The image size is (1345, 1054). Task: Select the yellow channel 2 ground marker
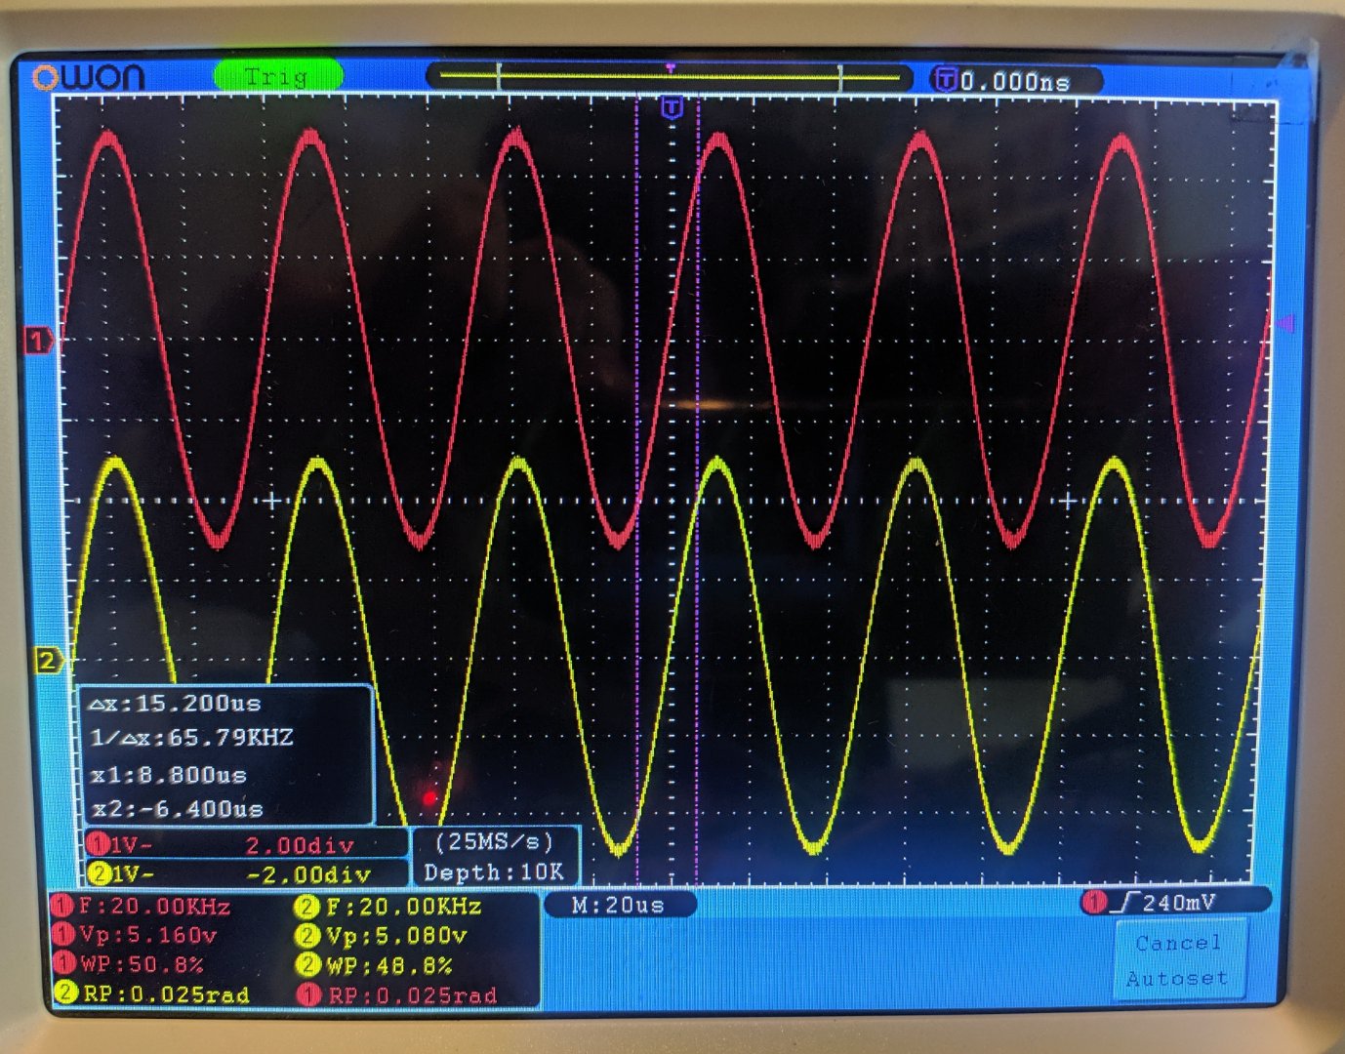[47, 661]
